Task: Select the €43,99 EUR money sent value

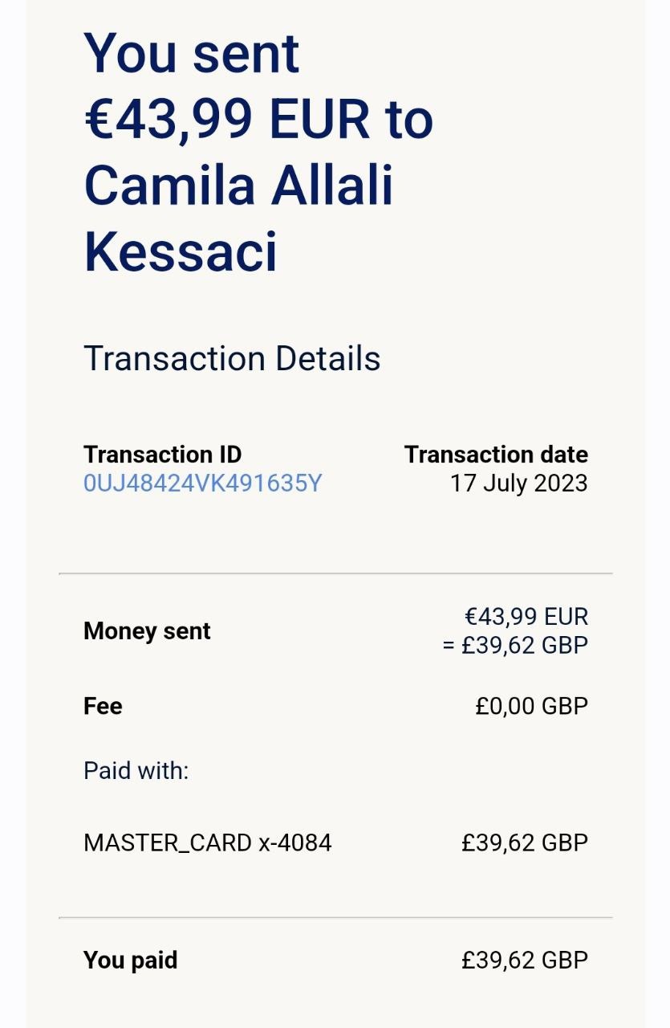Action: click(x=526, y=617)
